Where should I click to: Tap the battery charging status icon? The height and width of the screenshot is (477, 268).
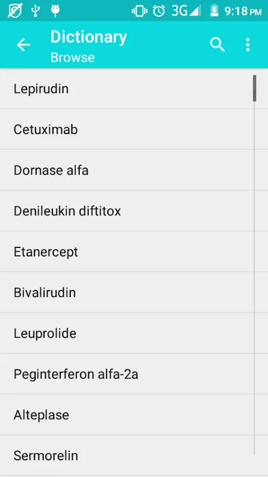point(214,11)
